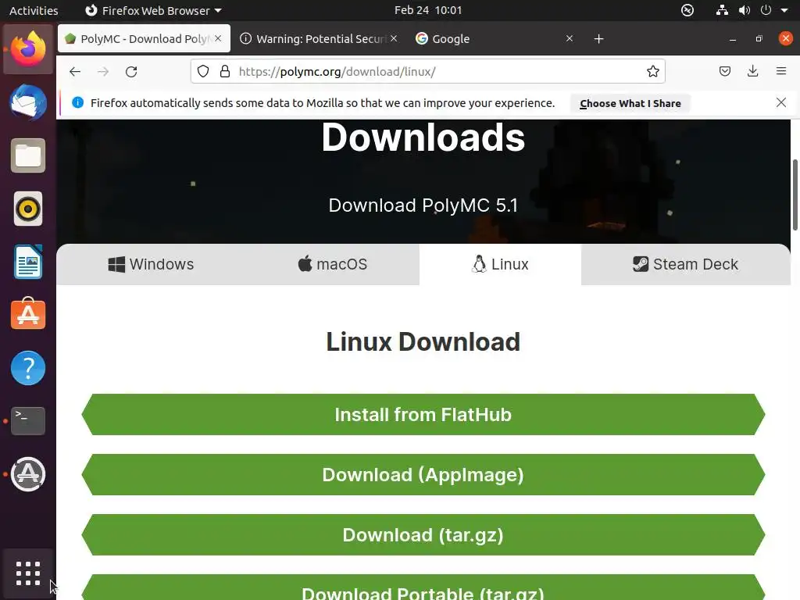
Task: Click the 'Download PolyMC 5.1' text
Action: [x=423, y=205]
